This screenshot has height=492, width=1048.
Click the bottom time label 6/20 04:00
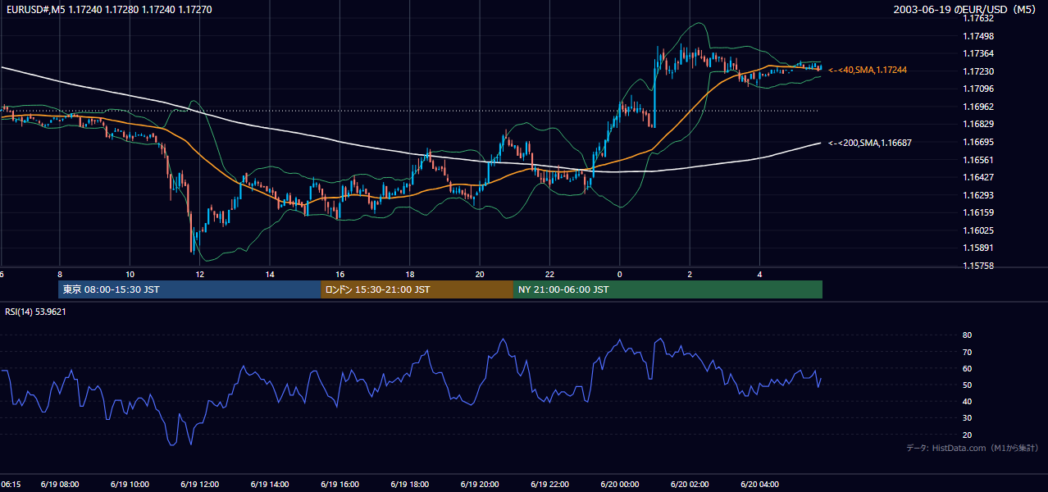pyautogui.click(x=759, y=485)
